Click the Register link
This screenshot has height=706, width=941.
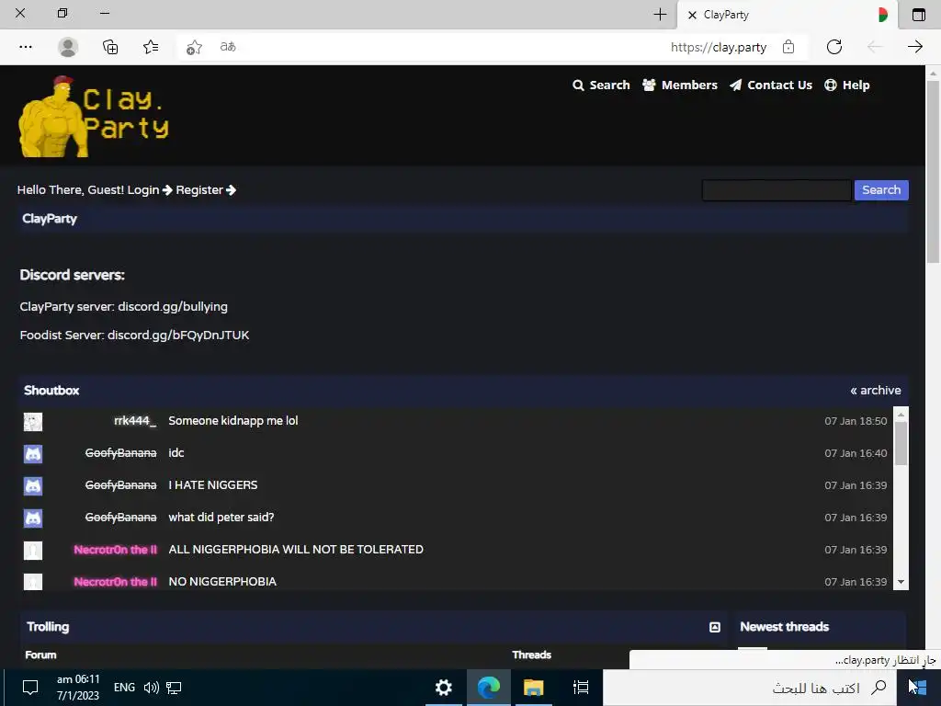[205, 190]
